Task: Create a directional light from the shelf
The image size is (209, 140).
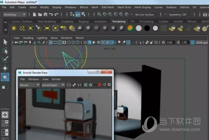Action: point(22,28)
